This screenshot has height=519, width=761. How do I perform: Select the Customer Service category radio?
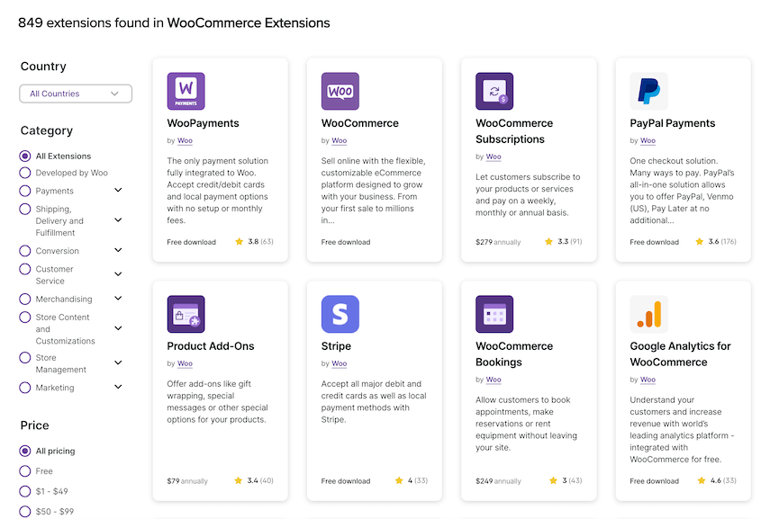[x=24, y=269]
